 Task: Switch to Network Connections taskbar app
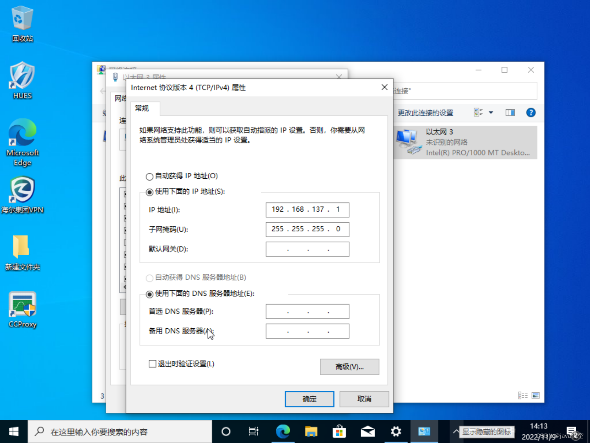coord(424,432)
